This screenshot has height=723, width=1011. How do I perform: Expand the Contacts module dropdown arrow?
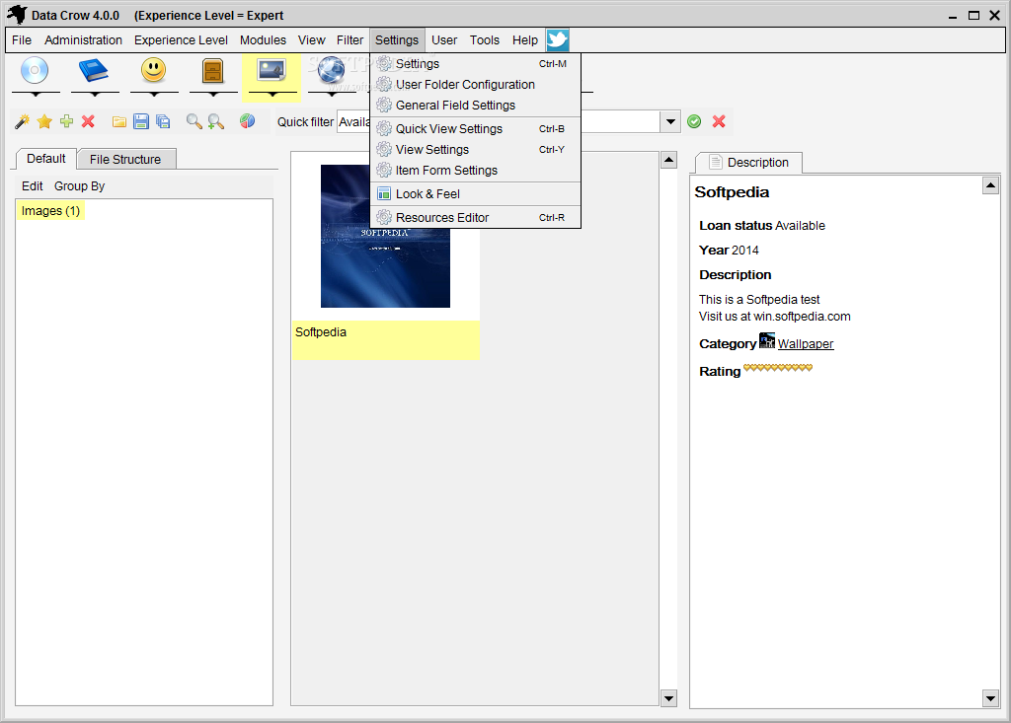click(x=154, y=95)
